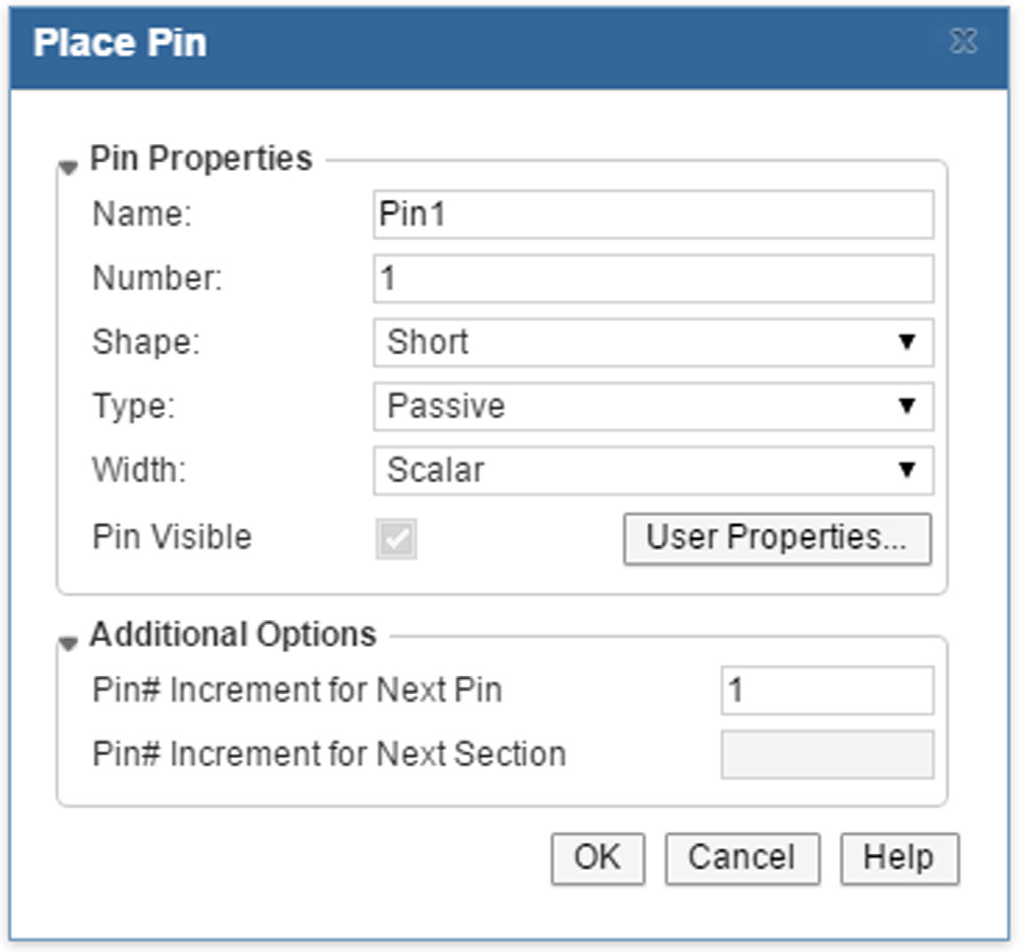
Task: Collapse the Pin Properties section triangle
Action: click(x=69, y=166)
